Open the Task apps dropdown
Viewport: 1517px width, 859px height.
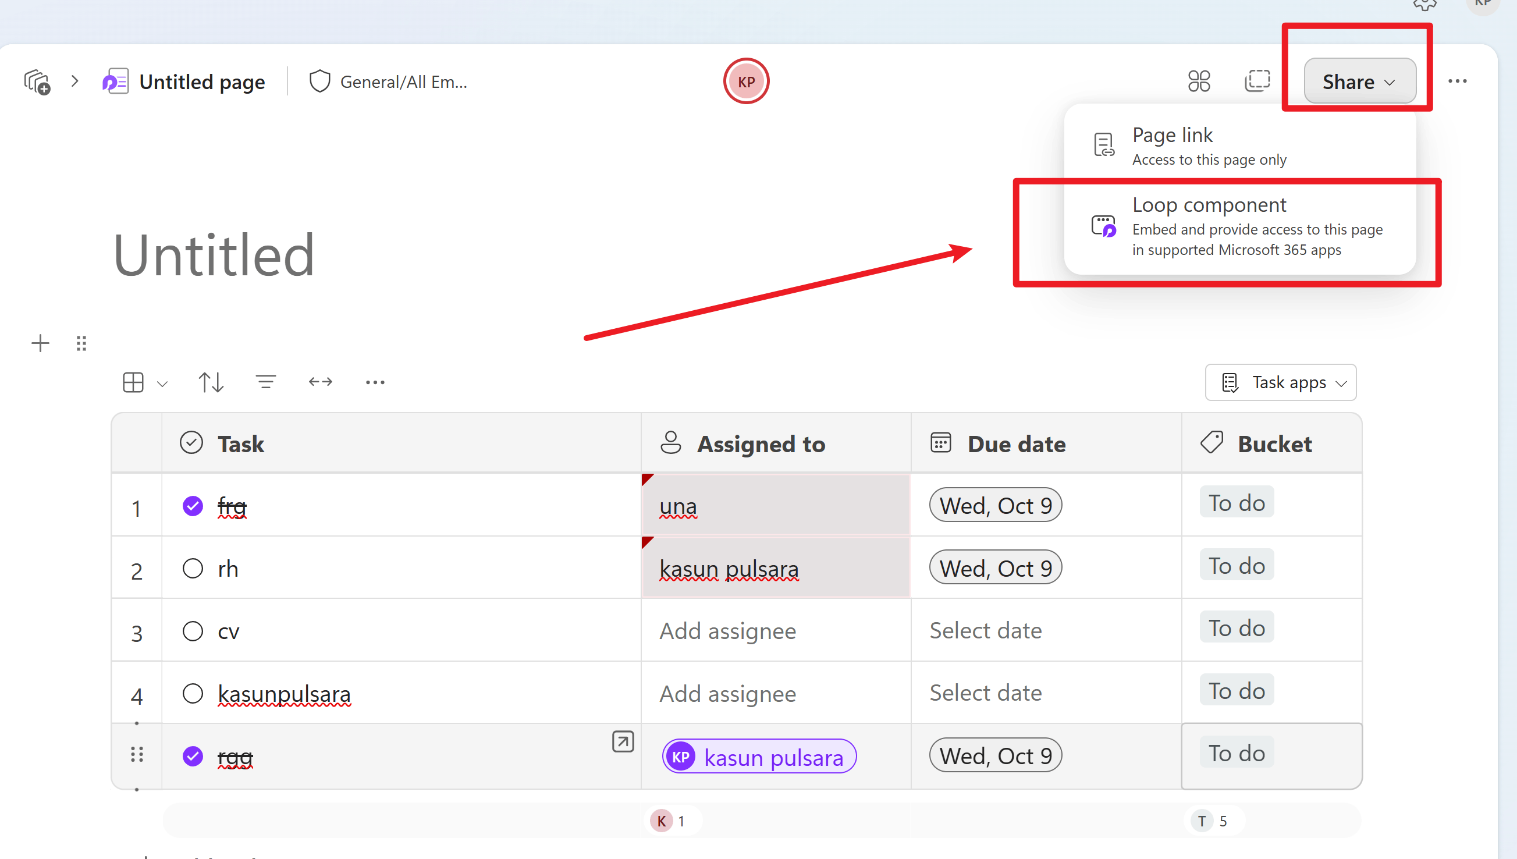coord(1281,382)
